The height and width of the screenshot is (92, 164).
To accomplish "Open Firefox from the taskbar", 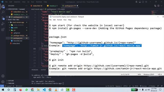I will [x=20, y=90].
